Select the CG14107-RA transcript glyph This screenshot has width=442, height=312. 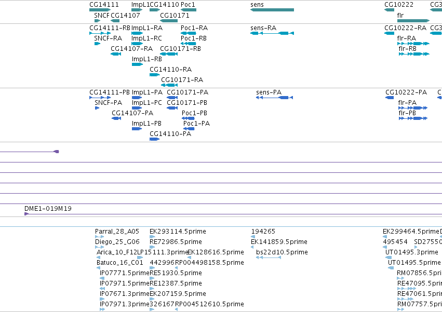click(116, 54)
